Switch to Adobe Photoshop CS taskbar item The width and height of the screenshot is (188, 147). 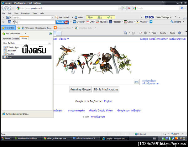pos(85,138)
